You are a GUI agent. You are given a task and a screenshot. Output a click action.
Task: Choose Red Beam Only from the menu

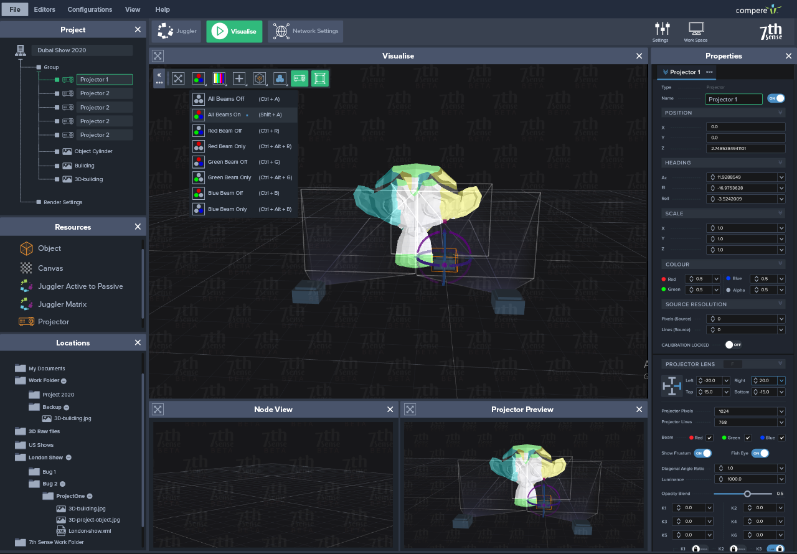227,146
